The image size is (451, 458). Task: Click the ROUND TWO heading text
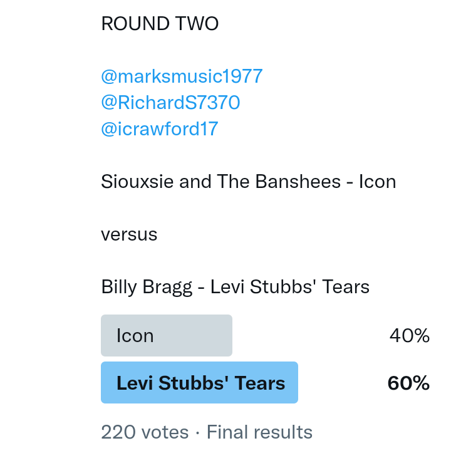(x=160, y=24)
